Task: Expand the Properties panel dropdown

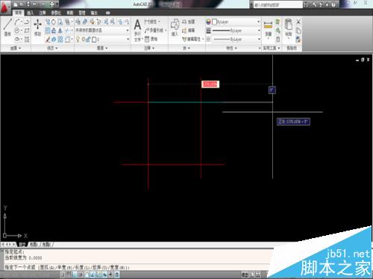Action: click(x=231, y=48)
